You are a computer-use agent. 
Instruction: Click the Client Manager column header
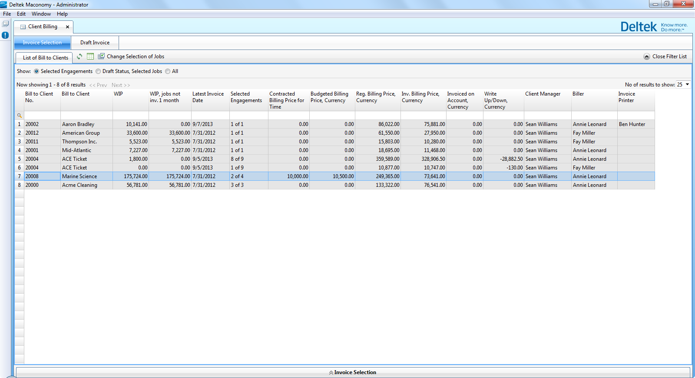pyautogui.click(x=547, y=100)
